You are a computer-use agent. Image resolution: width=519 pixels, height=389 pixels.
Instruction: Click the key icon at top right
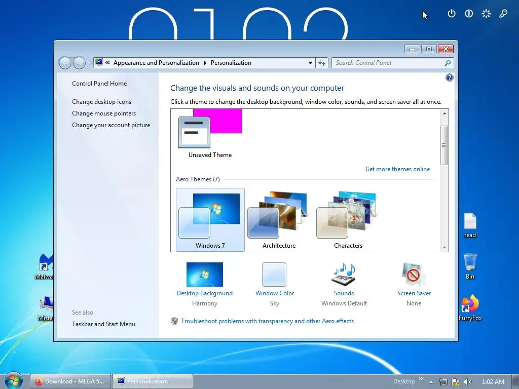[503, 14]
